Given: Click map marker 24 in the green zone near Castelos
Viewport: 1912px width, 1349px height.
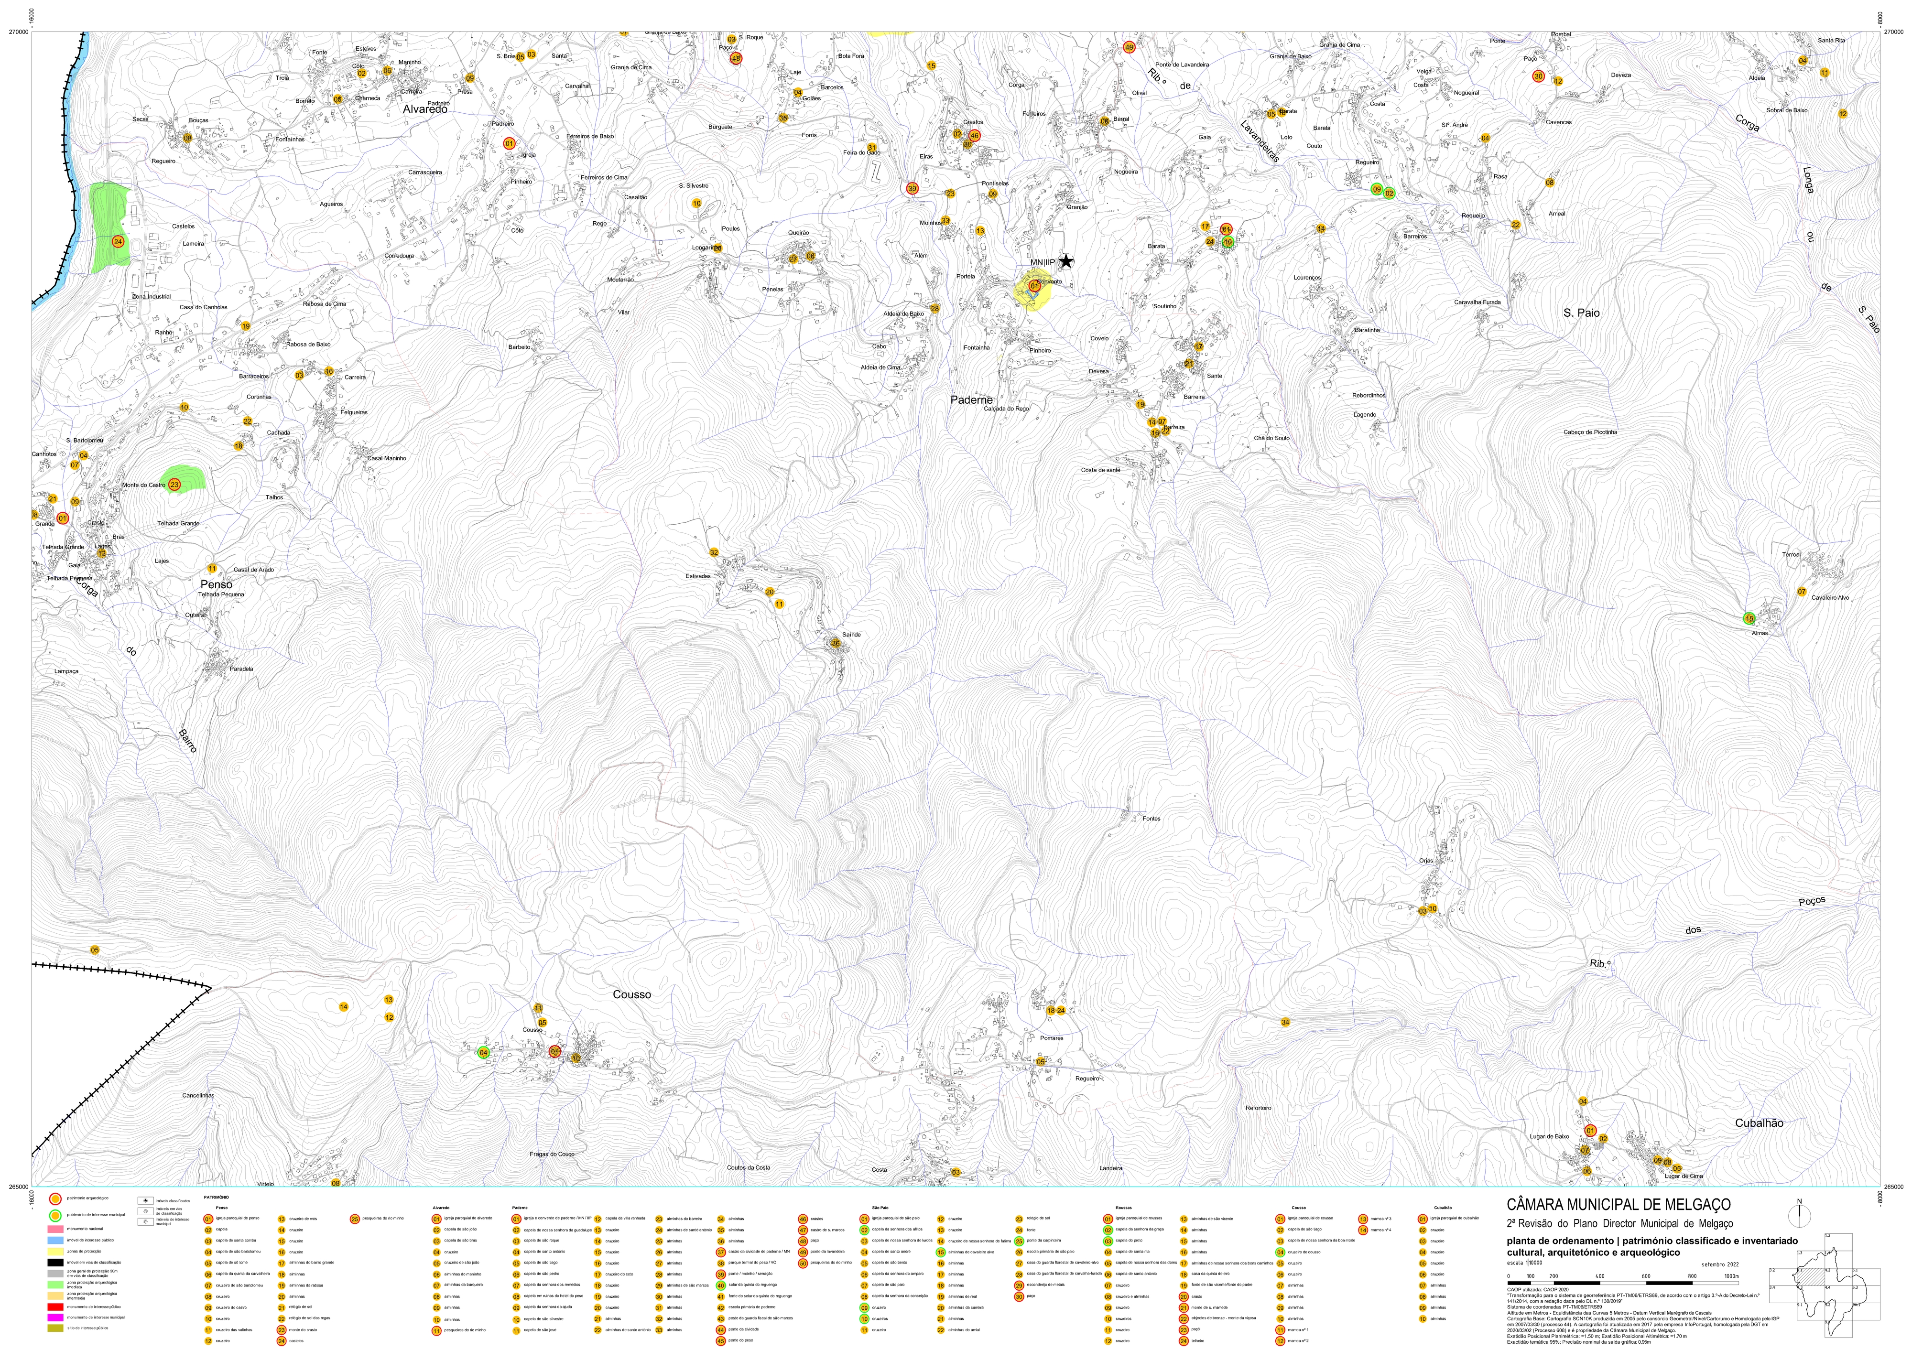Looking at the screenshot, I should tap(118, 241).
